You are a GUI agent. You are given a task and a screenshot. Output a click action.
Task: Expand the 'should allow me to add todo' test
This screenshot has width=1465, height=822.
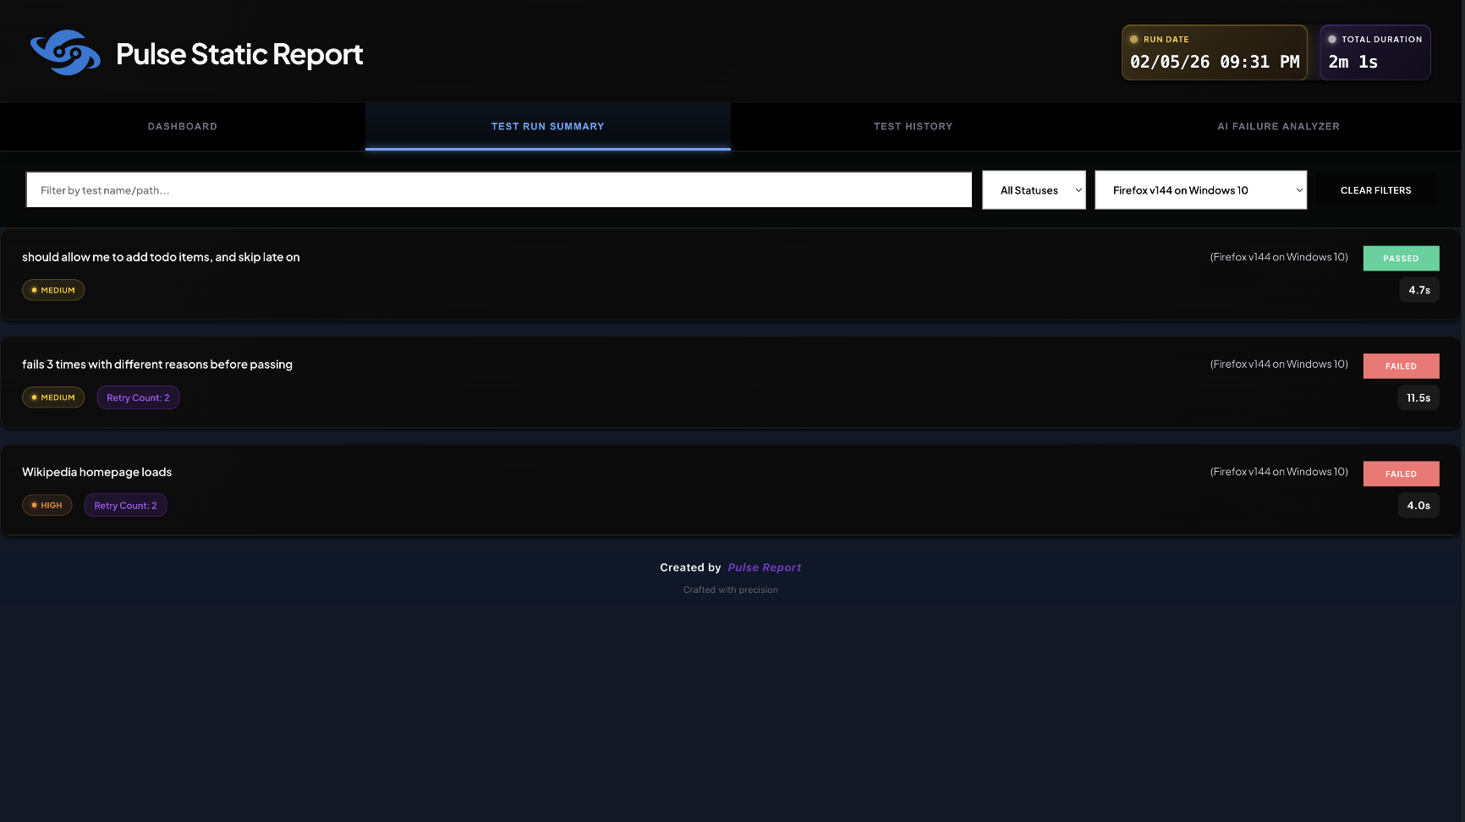[161, 257]
